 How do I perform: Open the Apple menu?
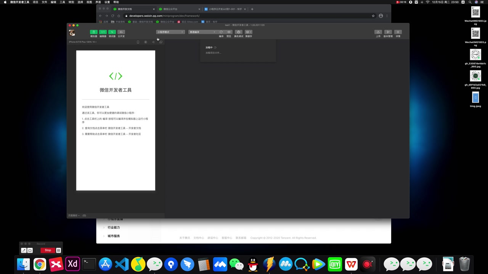point(5,2)
